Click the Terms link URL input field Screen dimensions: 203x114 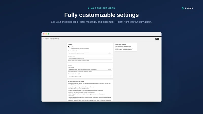point(90,58)
